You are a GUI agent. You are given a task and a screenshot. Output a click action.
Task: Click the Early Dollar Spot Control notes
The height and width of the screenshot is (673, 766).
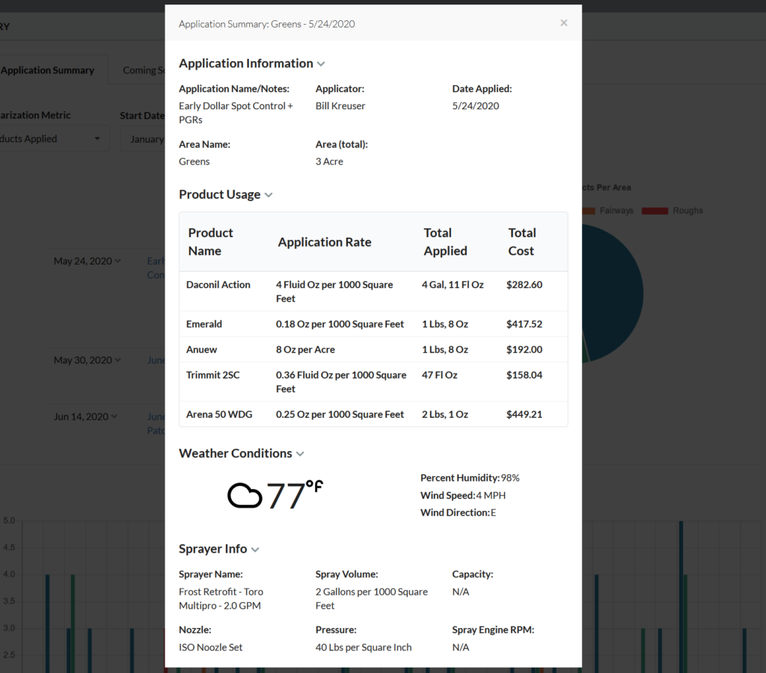236,112
